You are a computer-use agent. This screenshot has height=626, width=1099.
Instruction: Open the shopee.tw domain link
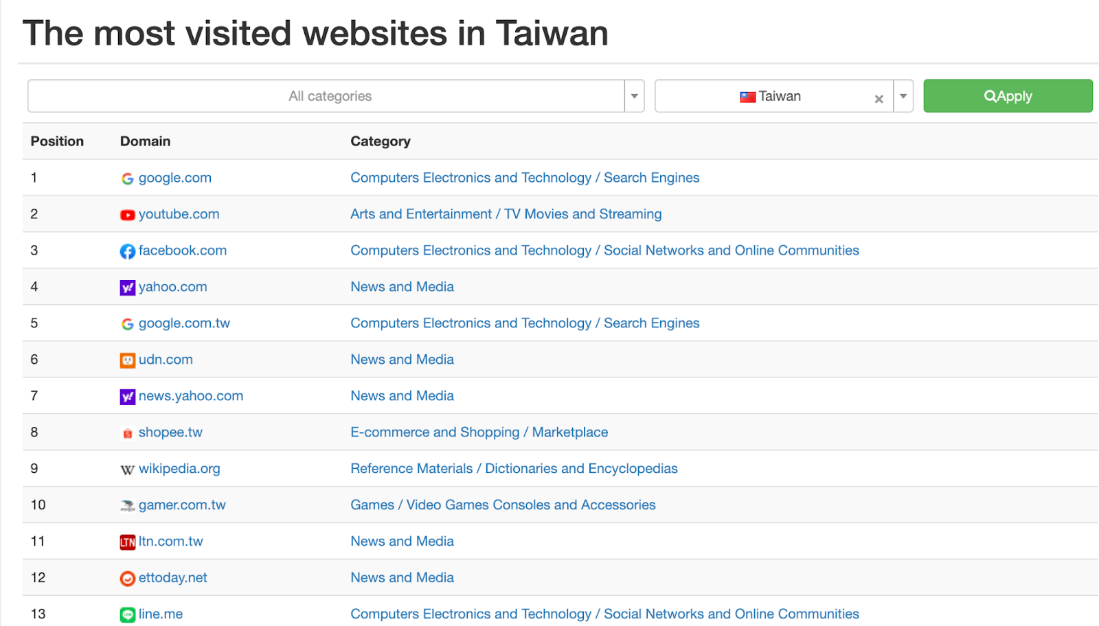[170, 432]
